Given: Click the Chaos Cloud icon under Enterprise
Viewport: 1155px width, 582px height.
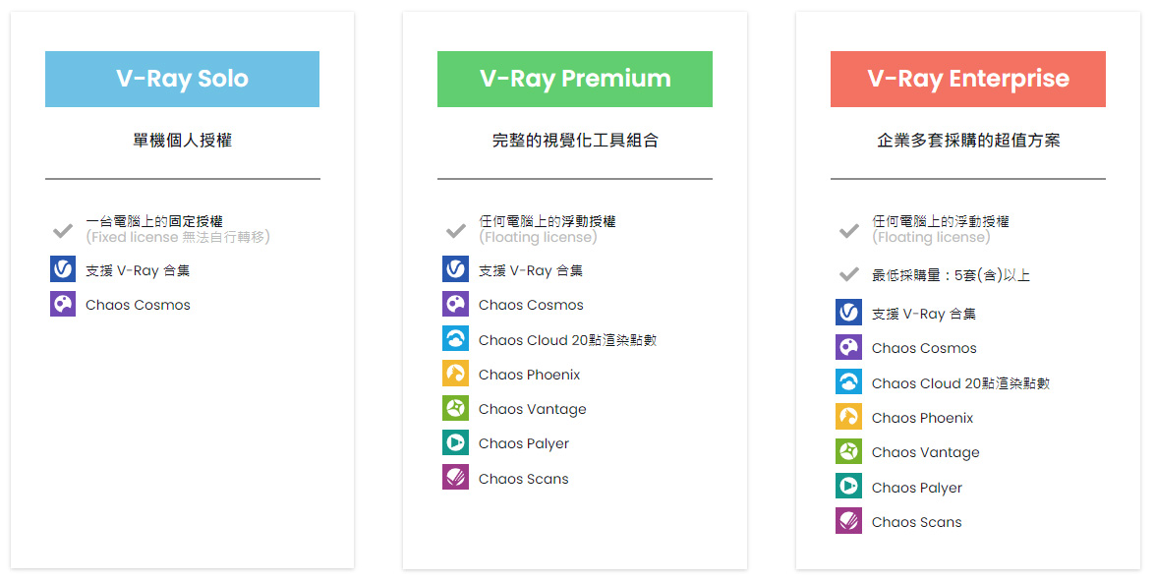Looking at the screenshot, I should [848, 381].
